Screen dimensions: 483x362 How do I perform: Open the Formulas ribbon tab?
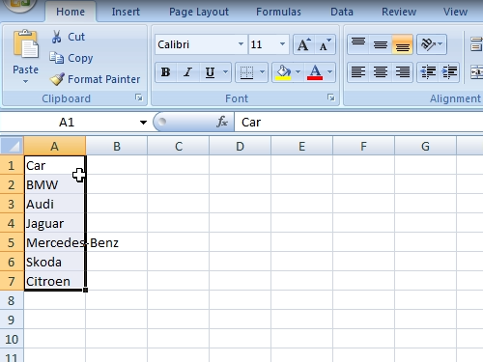coord(278,12)
